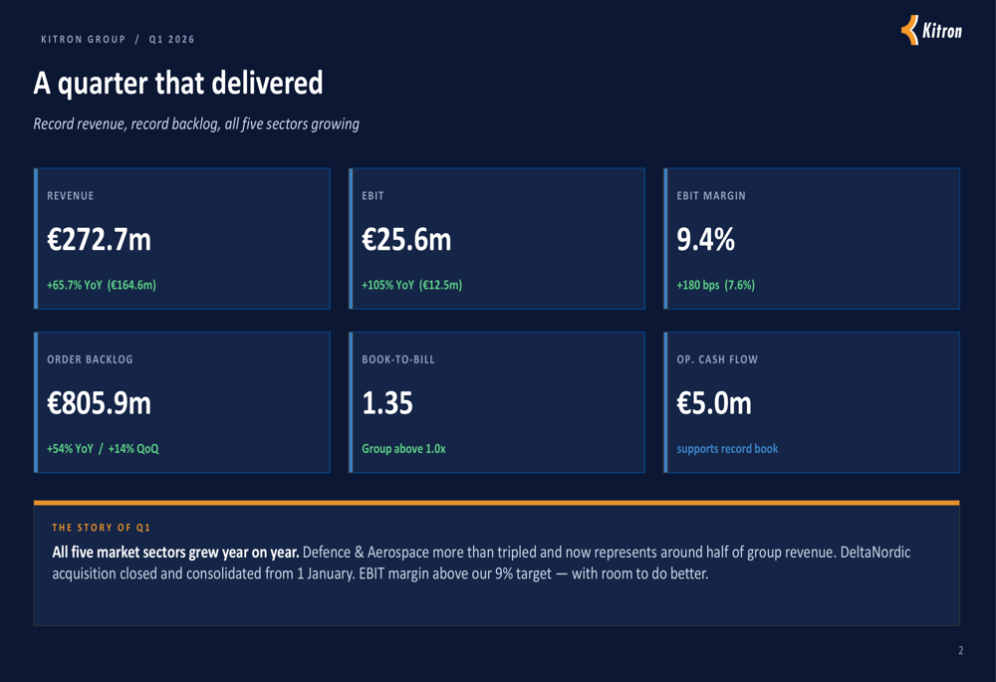Click the "+65.7% YoY (€164.6m)" text

tap(102, 285)
